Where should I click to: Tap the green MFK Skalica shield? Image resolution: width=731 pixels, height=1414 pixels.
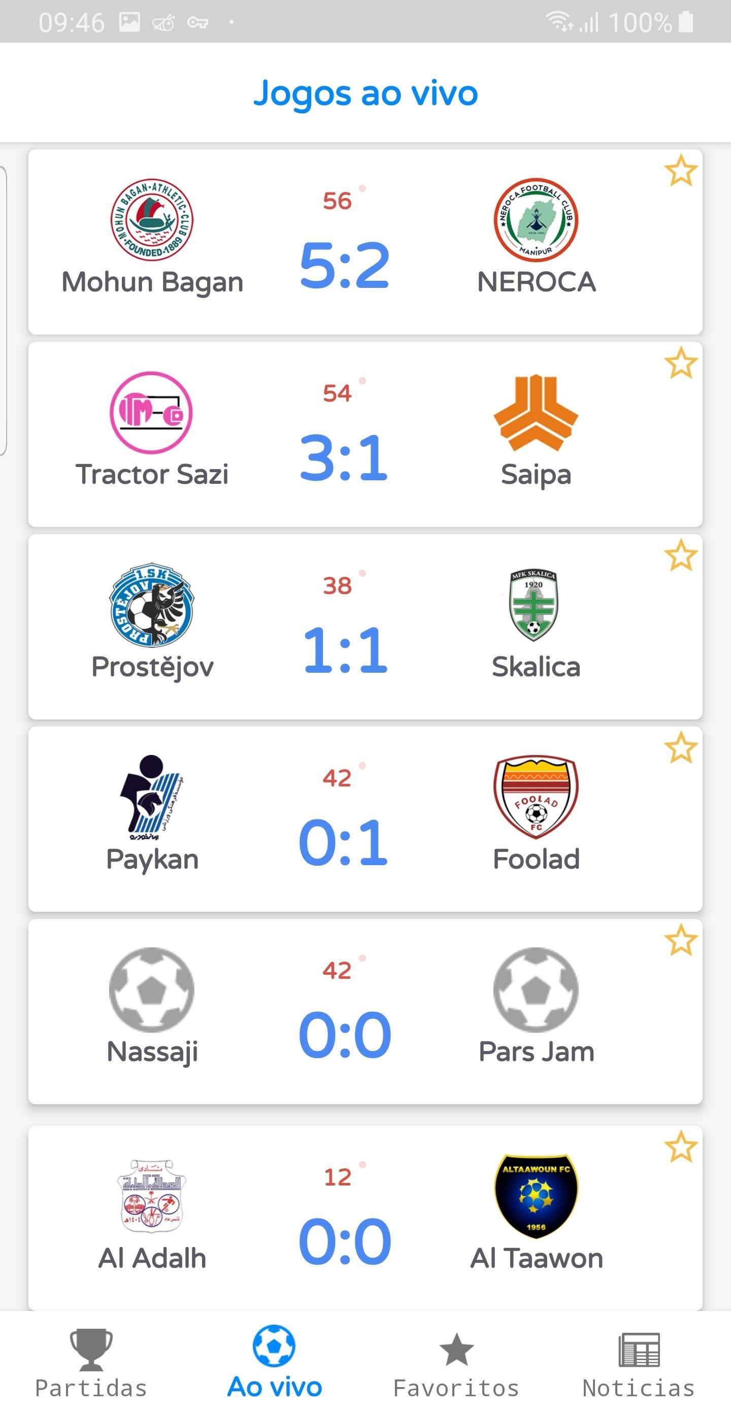click(x=534, y=605)
